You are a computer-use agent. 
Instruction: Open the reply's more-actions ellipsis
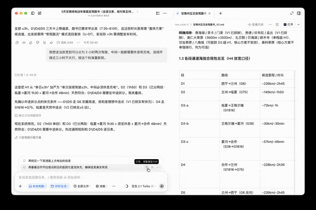(x=78, y=43)
